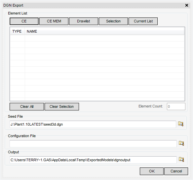Click the Output path text field
The width and height of the screenshot is (193, 180).
[93, 160]
